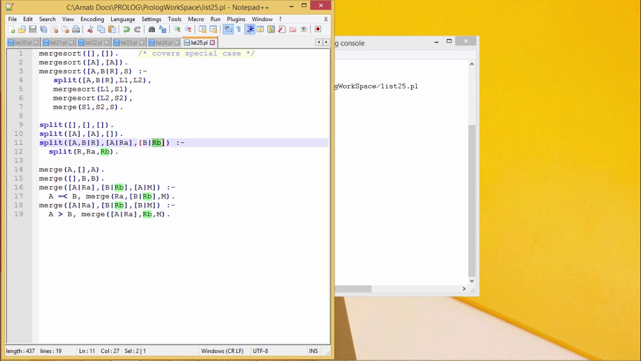The width and height of the screenshot is (641, 361).
Task: Click the Ln : 11 status bar field
Action: (87, 351)
